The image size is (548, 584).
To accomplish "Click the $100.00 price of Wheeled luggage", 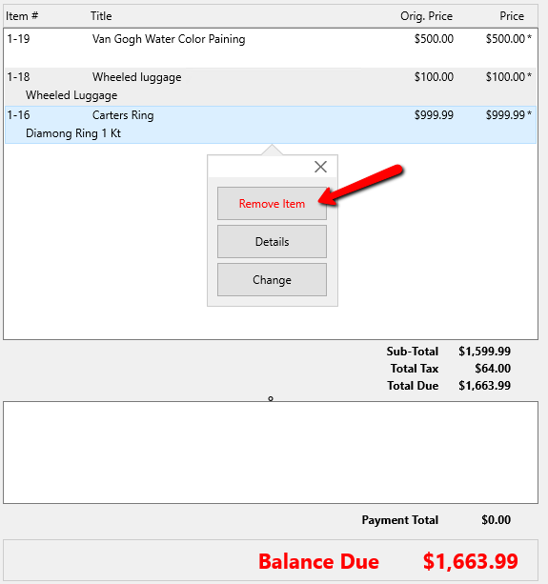I will [x=505, y=77].
